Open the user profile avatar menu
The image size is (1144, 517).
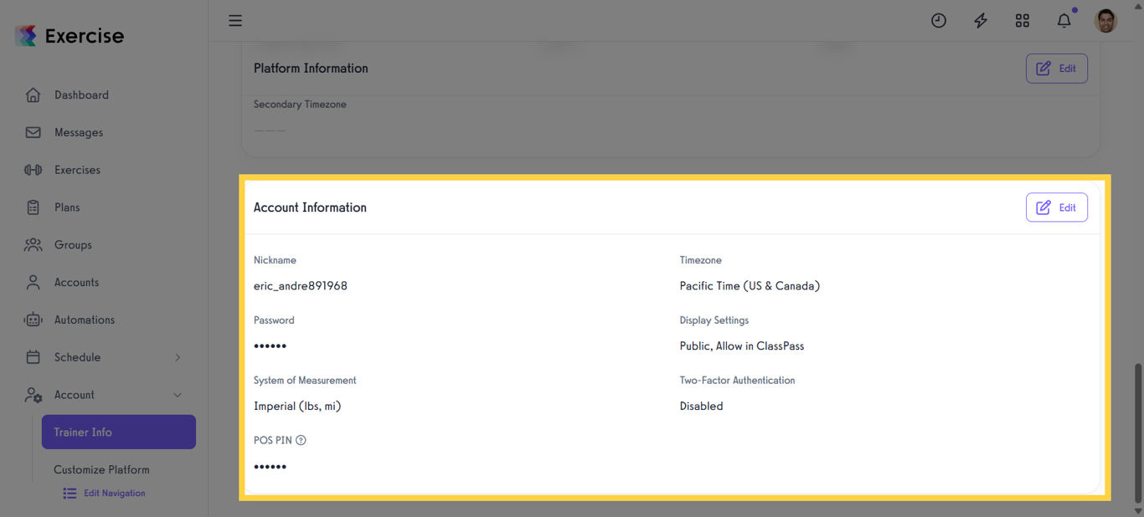pos(1105,20)
